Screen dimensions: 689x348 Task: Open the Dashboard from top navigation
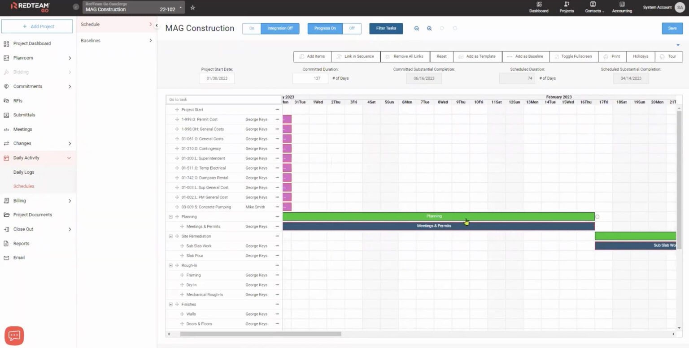point(538,8)
